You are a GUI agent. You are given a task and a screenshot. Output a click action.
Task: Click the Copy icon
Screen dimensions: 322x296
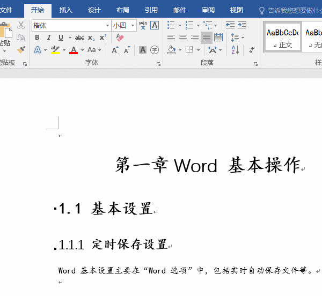pyautogui.click(x=21, y=38)
